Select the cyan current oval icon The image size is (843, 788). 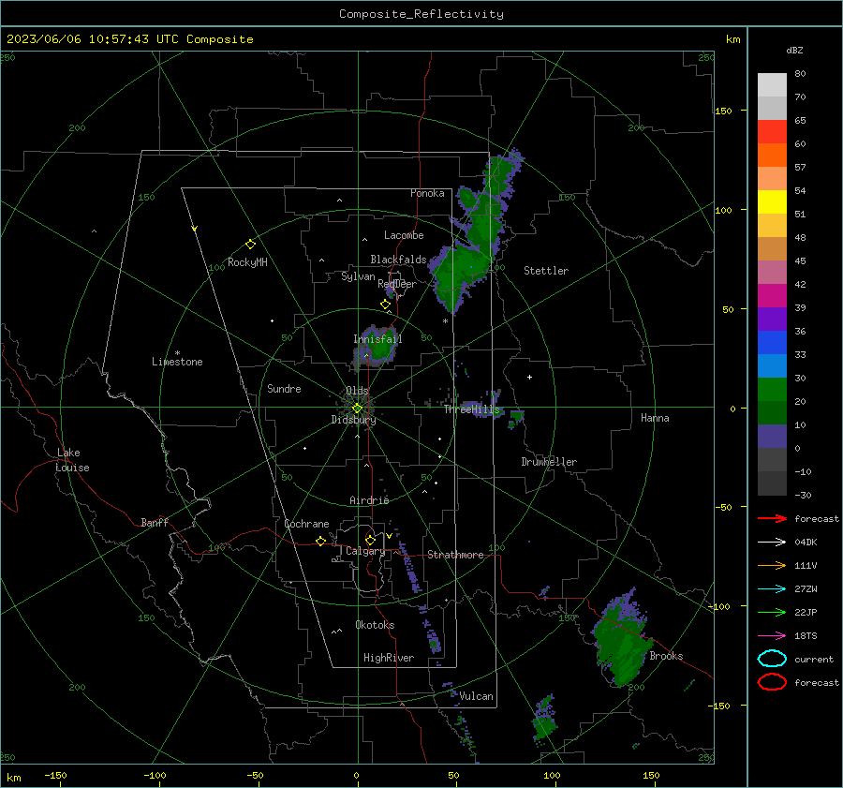coord(772,659)
